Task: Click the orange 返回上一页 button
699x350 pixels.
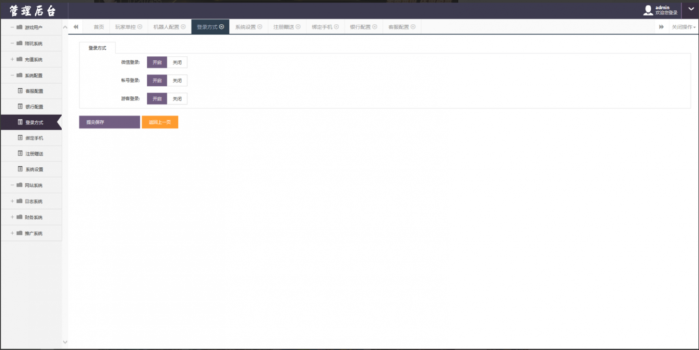Action: coord(160,123)
